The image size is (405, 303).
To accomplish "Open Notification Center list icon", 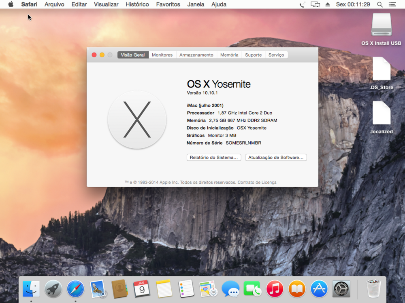I will pos(392,4).
